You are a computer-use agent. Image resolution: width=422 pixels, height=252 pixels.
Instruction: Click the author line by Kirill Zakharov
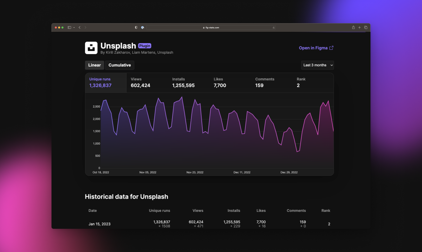tap(137, 52)
